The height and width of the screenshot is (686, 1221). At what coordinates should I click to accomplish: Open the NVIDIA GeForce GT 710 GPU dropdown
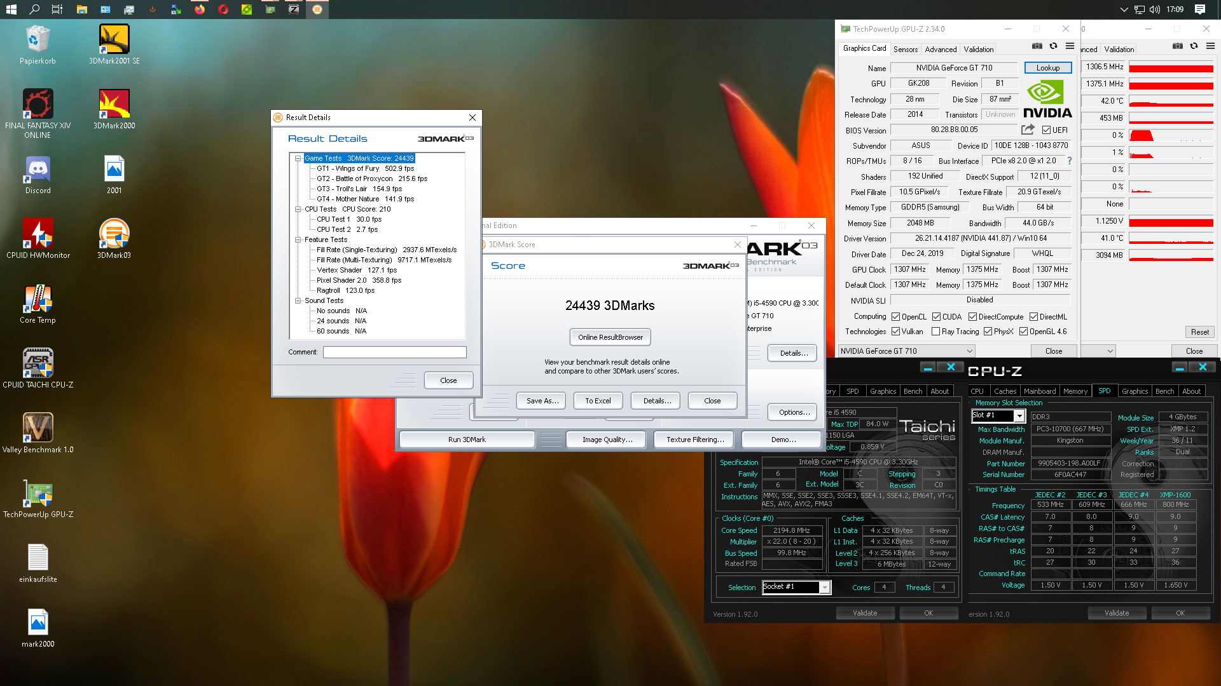point(906,351)
